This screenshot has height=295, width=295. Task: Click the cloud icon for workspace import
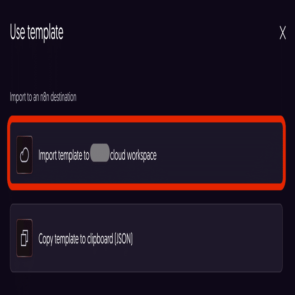coord(24,155)
